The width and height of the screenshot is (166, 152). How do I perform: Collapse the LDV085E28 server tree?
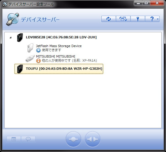pyautogui.click(x=10, y=37)
